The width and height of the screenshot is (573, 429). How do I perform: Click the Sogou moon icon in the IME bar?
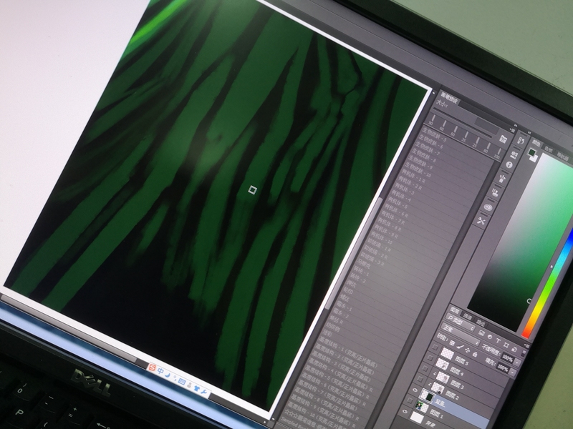coord(168,375)
